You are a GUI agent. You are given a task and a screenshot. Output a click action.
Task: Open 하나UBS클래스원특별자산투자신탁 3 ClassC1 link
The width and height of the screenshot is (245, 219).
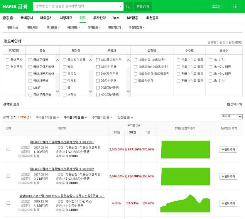point(62,142)
